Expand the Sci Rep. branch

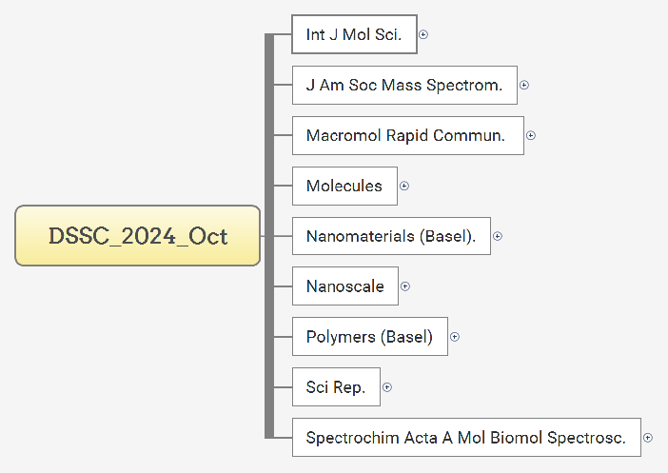pyautogui.click(x=387, y=387)
